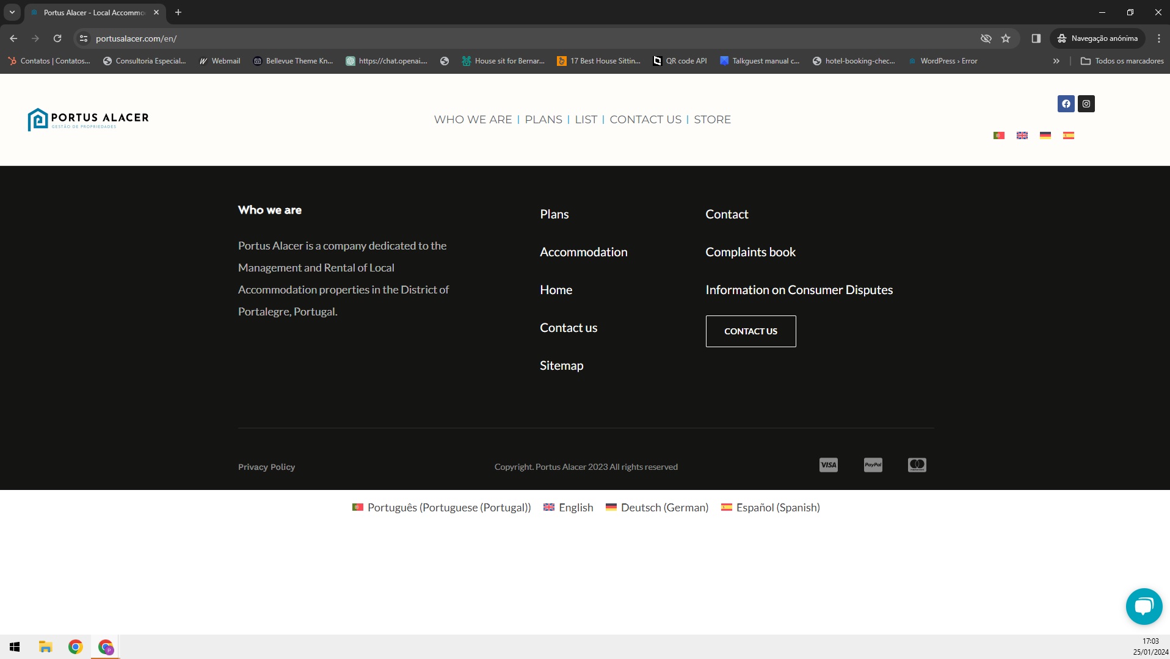Select the Spanish flag in header
Viewport: 1170px width, 659px height.
coord(1069,135)
